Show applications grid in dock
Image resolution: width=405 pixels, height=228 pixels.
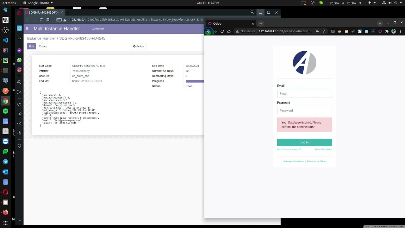point(5,223)
